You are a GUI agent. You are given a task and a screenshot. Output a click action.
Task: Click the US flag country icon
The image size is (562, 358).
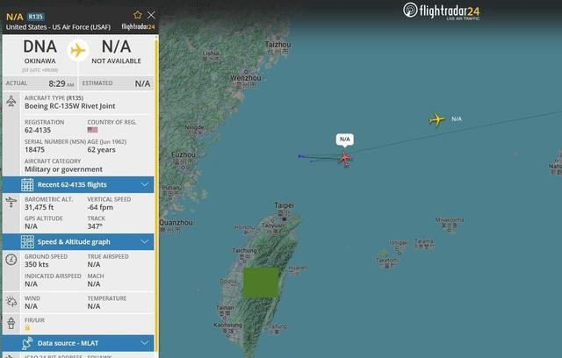click(x=92, y=130)
